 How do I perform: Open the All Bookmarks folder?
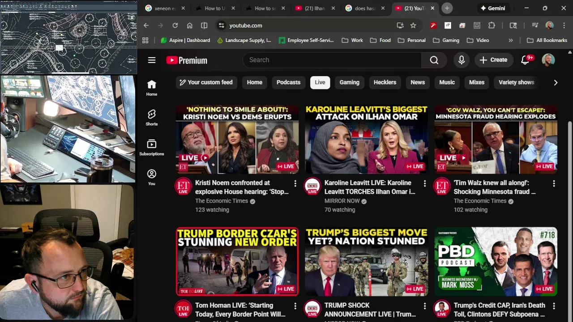(547, 40)
